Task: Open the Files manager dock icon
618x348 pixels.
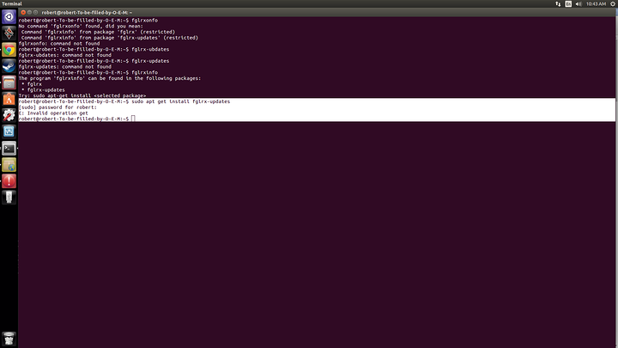Action: [9, 82]
